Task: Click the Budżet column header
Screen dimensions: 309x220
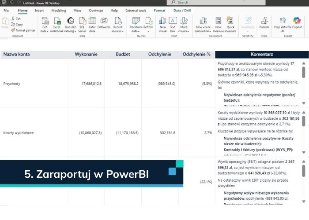Action: click(123, 55)
